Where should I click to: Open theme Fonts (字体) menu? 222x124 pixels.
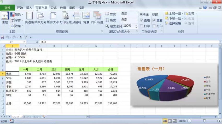tap(16, 20)
